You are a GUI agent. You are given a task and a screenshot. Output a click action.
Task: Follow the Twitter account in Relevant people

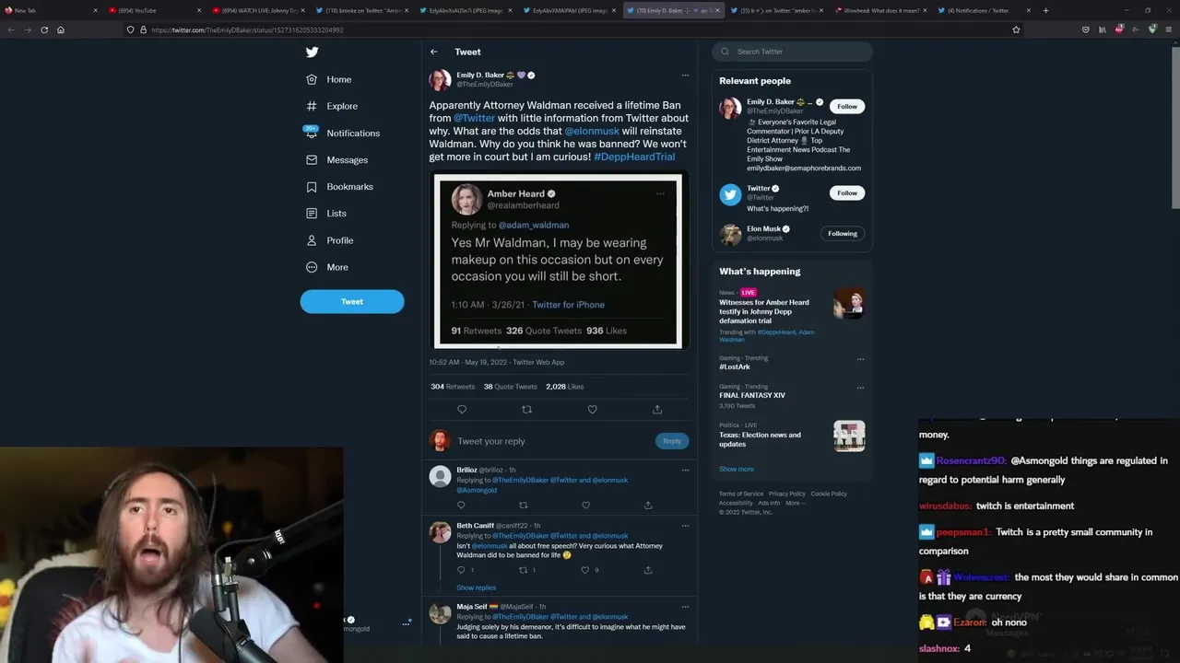click(847, 192)
